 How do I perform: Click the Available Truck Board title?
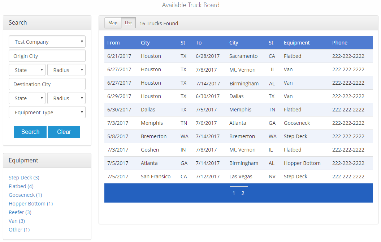click(x=191, y=5)
